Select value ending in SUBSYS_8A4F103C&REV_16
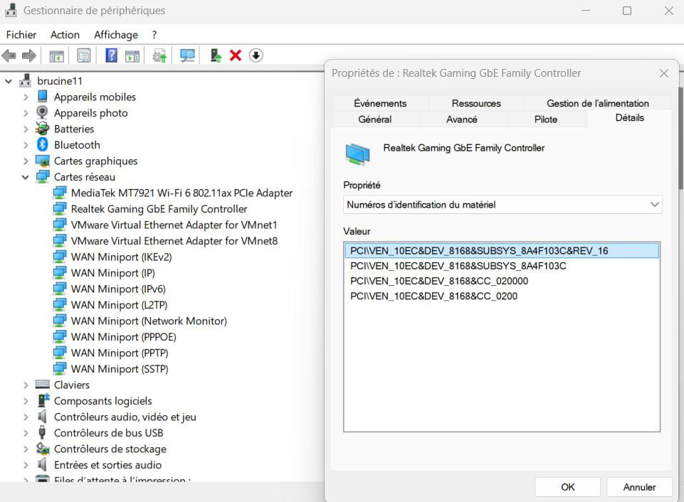 502,250
